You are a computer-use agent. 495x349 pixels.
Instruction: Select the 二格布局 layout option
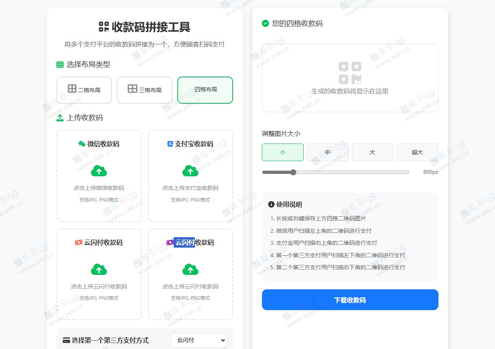84,90
